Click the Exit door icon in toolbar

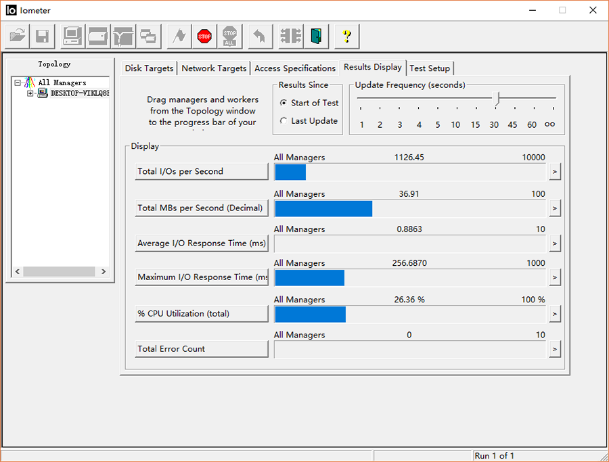pyautogui.click(x=316, y=37)
